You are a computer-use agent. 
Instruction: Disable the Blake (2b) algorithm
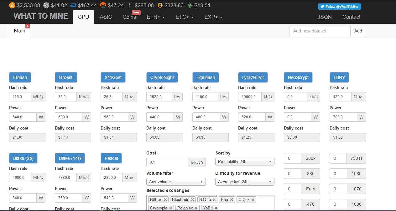(23, 158)
